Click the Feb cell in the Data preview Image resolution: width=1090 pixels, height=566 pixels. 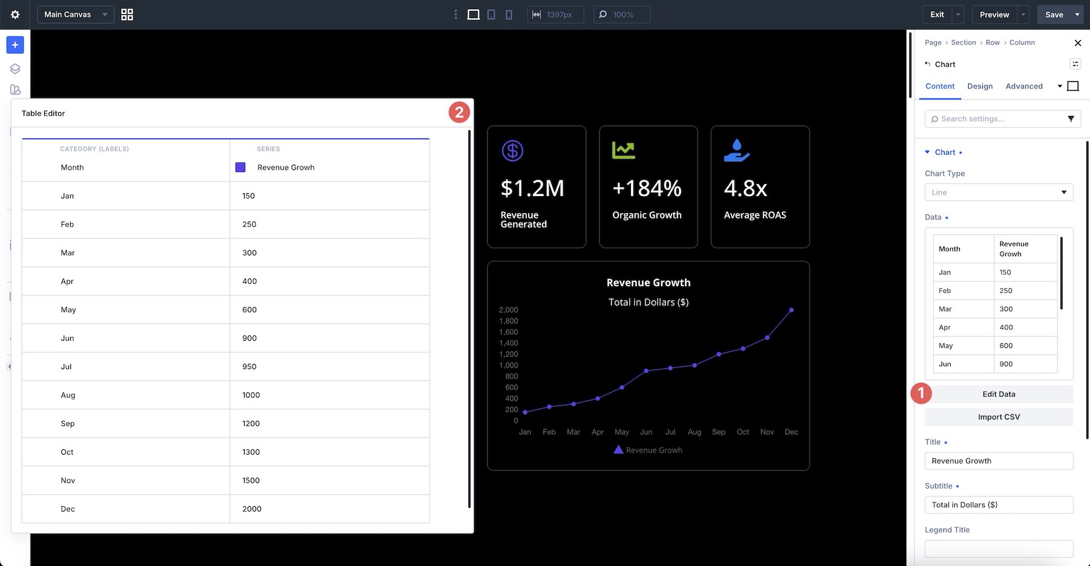pos(963,291)
